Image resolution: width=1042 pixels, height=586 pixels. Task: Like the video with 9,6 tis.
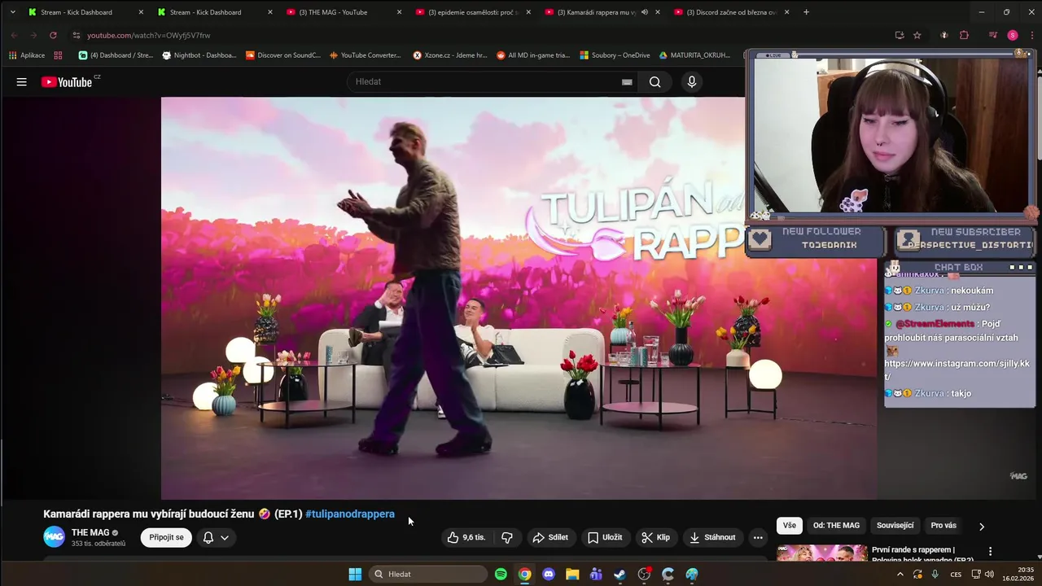click(x=466, y=537)
